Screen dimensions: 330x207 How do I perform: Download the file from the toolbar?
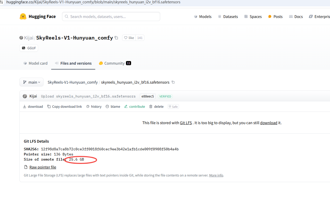[33, 106]
